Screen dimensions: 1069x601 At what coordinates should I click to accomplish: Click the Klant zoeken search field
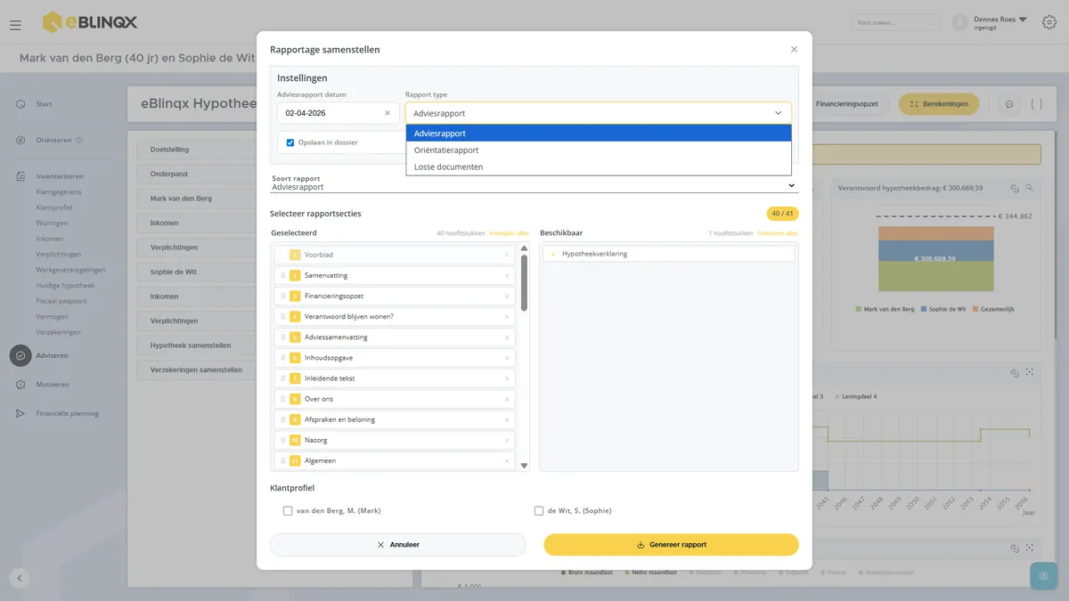[x=895, y=22]
